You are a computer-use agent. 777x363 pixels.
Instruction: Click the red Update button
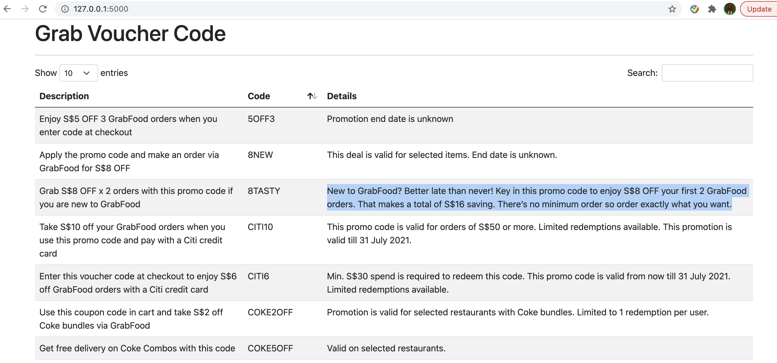click(x=759, y=9)
